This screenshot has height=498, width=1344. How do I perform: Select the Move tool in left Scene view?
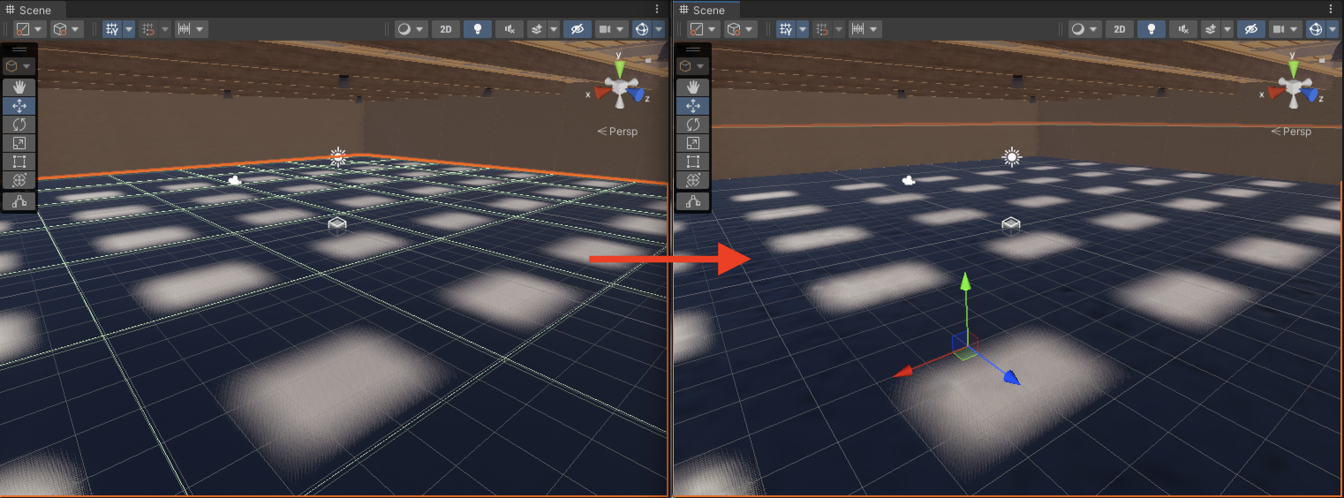click(x=19, y=106)
